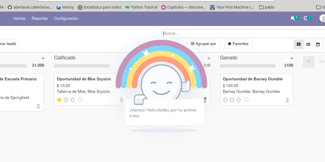Screen dimensions: 325x162
Task: Open Ventoy bookmark
Action: [65, 7]
